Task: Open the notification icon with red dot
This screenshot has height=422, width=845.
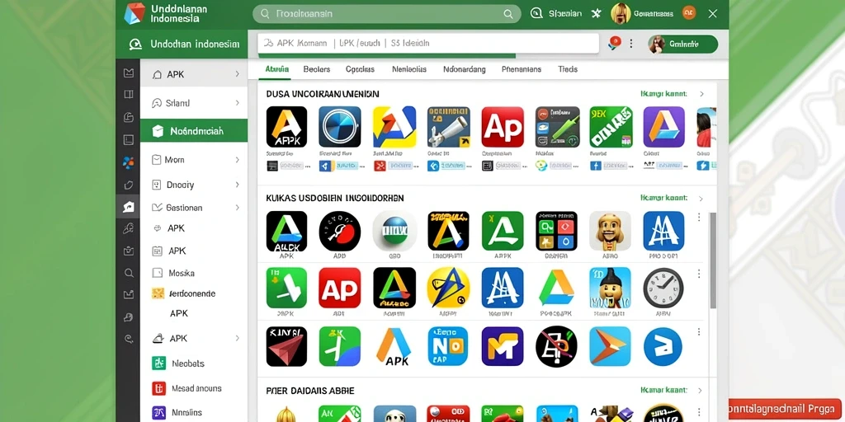Action: point(614,43)
